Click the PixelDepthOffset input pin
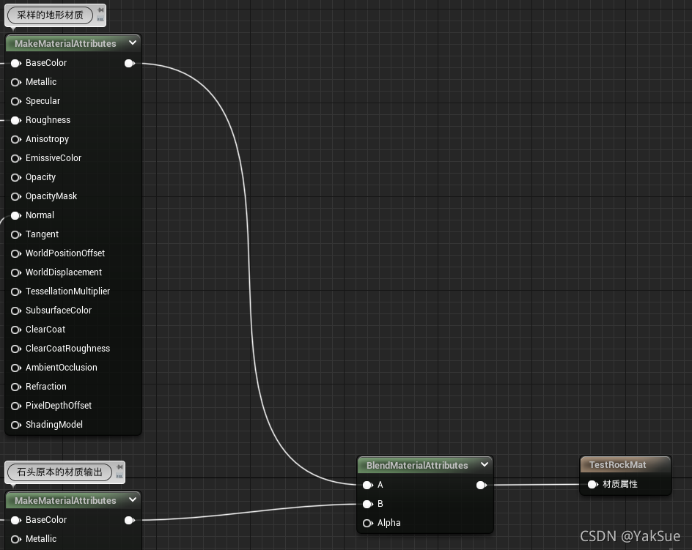Image resolution: width=692 pixels, height=550 pixels. [x=16, y=406]
